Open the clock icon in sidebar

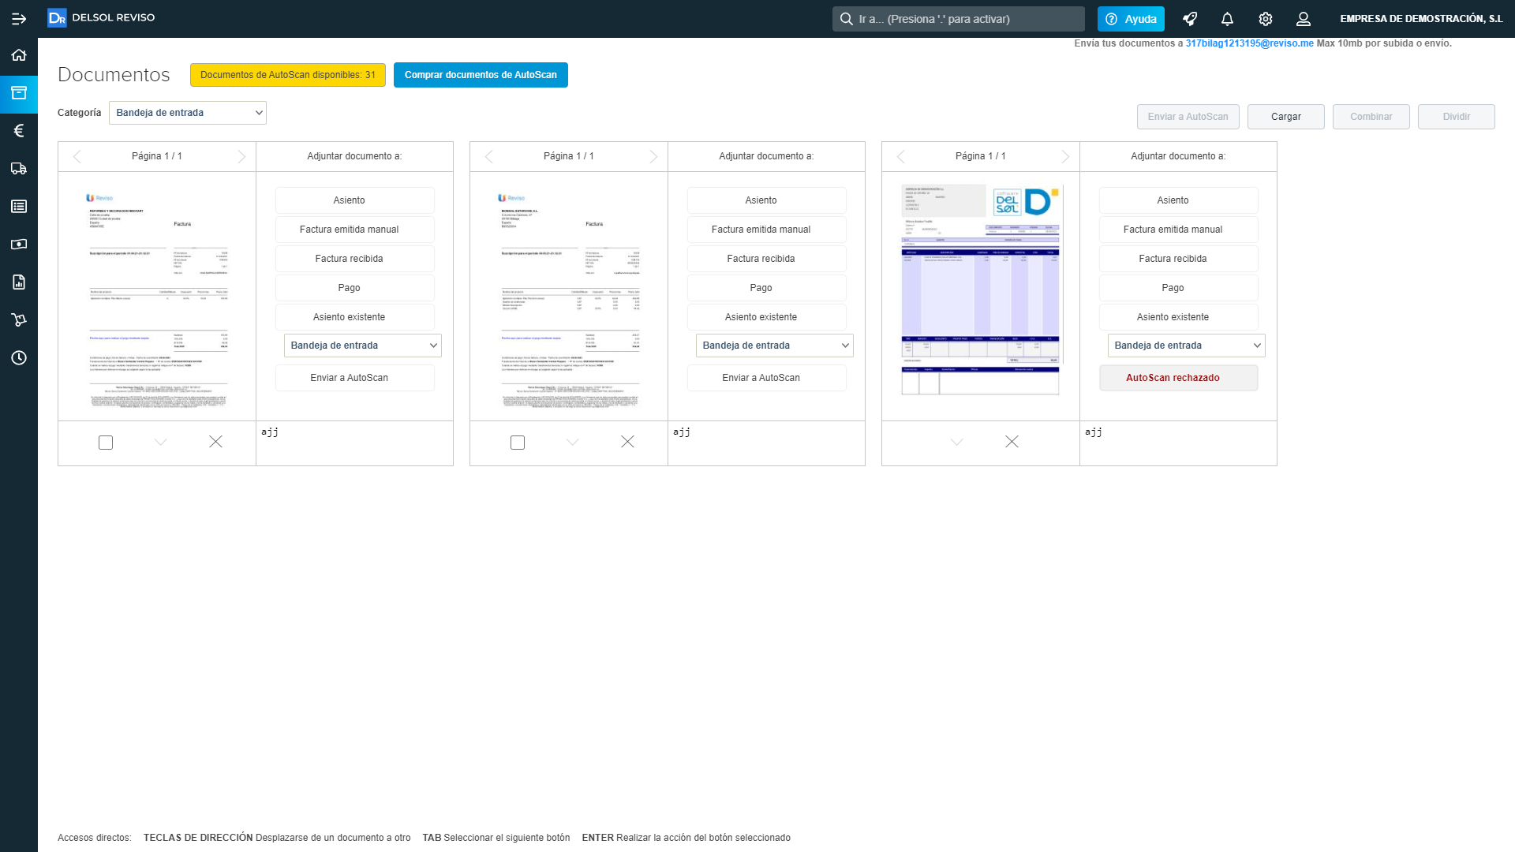19,358
